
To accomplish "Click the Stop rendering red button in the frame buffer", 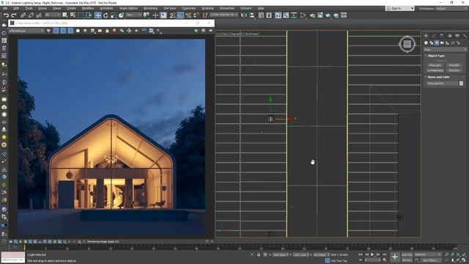I will point(114,31).
